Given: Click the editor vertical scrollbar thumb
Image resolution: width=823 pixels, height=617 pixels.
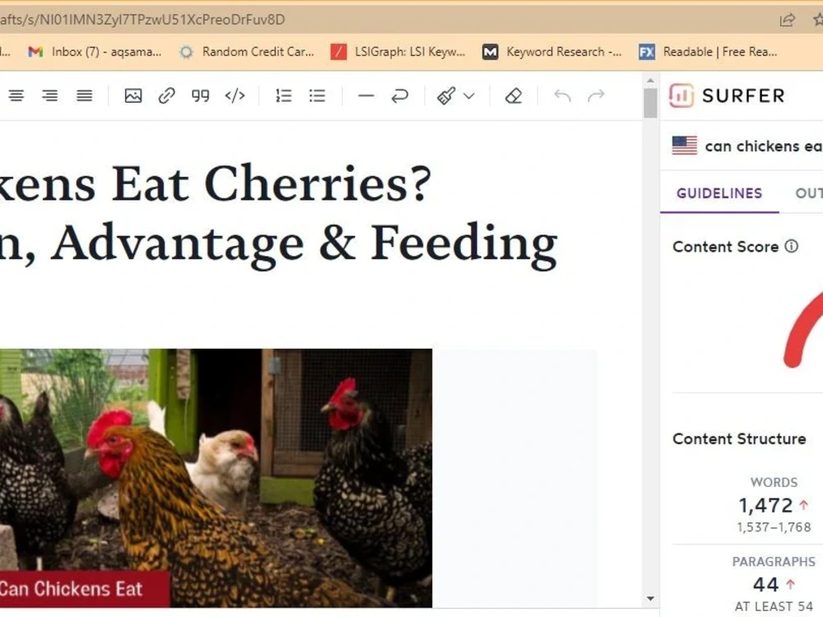Looking at the screenshot, I should click(650, 103).
